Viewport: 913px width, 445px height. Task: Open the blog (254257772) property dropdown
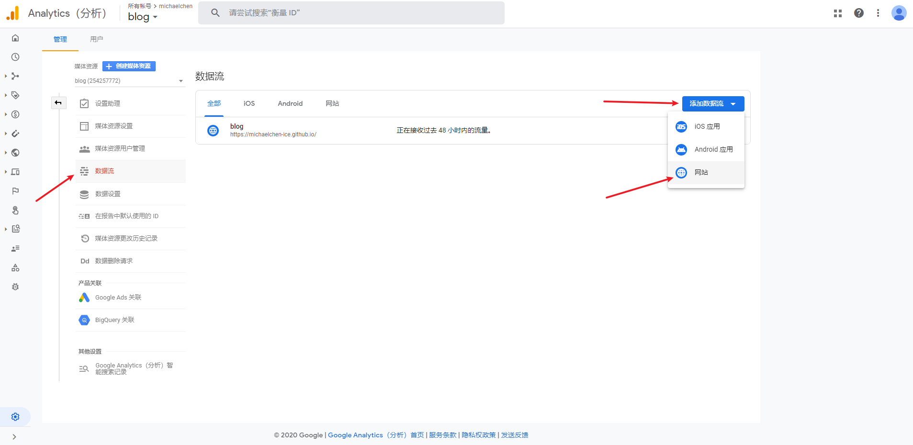click(129, 81)
